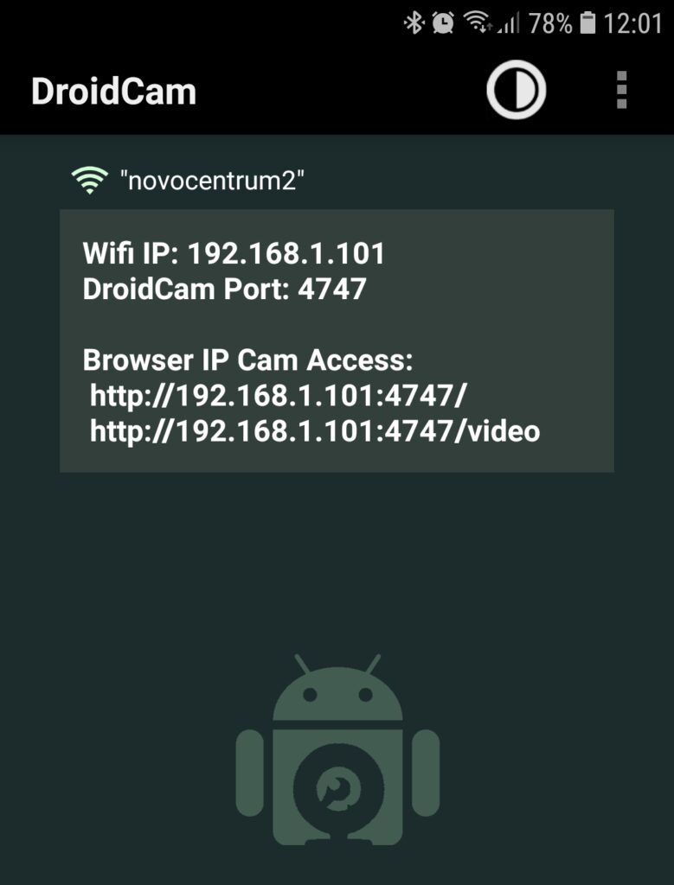Tap the 12:01 clock in status bar
This screenshot has height=885, width=674.
tap(632, 23)
